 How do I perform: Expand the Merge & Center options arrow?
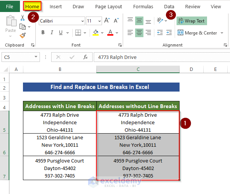(222, 33)
